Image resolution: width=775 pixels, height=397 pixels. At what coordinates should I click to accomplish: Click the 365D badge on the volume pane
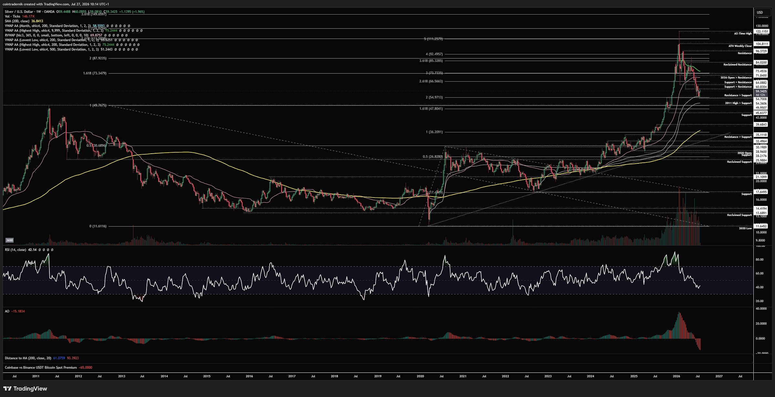point(10,240)
